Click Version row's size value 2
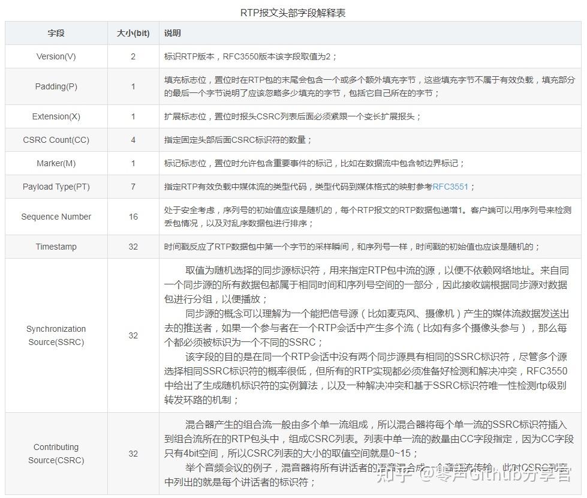 [x=133, y=56]
